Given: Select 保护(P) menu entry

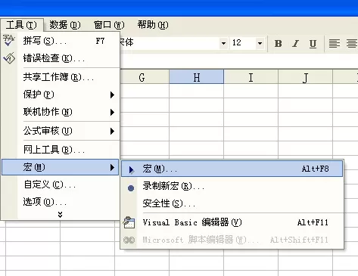Looking at the screenshot, I should 60,95.
